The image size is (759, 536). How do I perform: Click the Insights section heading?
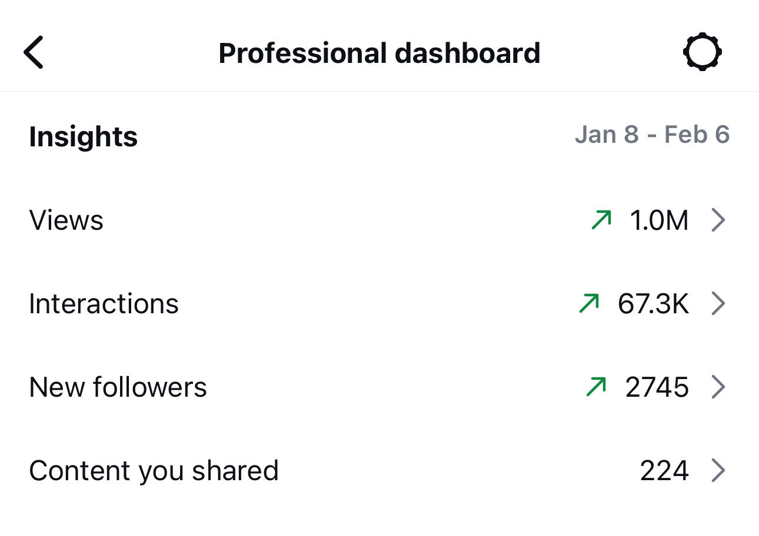pos(83,136)
